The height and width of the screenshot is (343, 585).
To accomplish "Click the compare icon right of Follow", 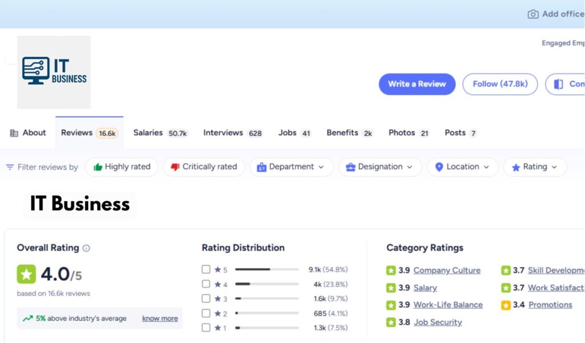I will click(558, 84).
